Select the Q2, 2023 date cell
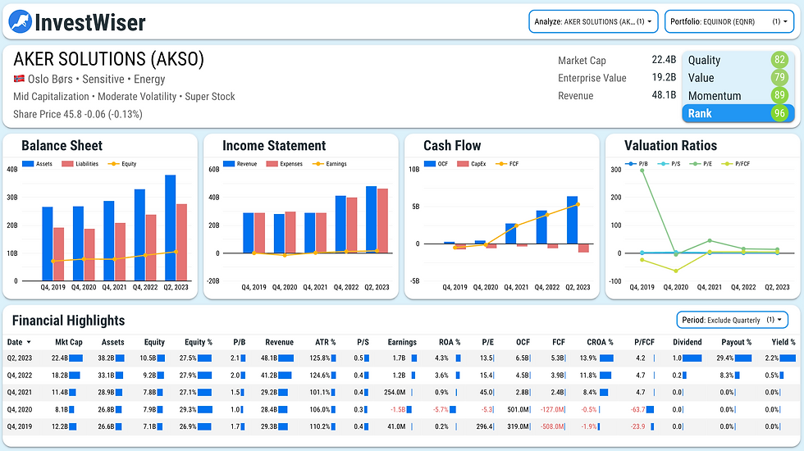804x451 pixels. tap(20, 358)
